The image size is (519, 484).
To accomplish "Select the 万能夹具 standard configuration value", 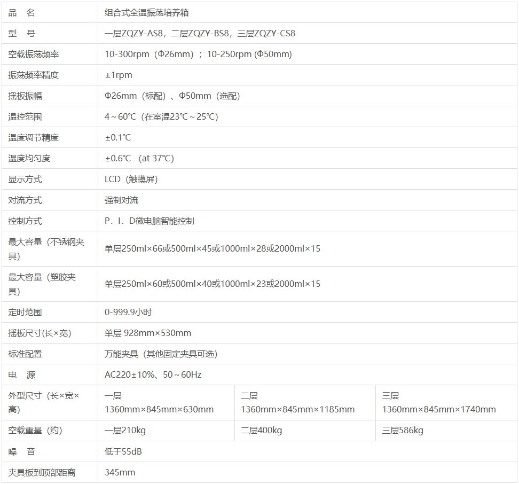I will click(x=161, y=354).
